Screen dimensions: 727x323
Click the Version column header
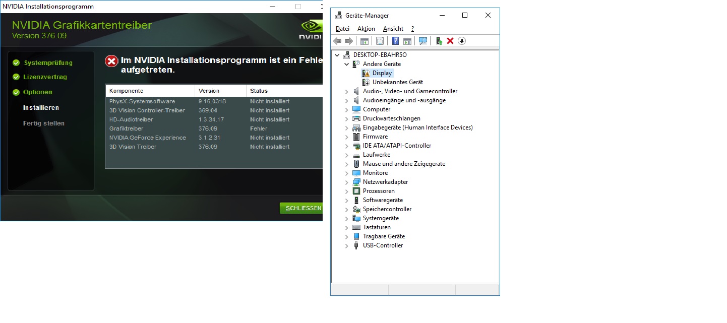tap(220, 91)
